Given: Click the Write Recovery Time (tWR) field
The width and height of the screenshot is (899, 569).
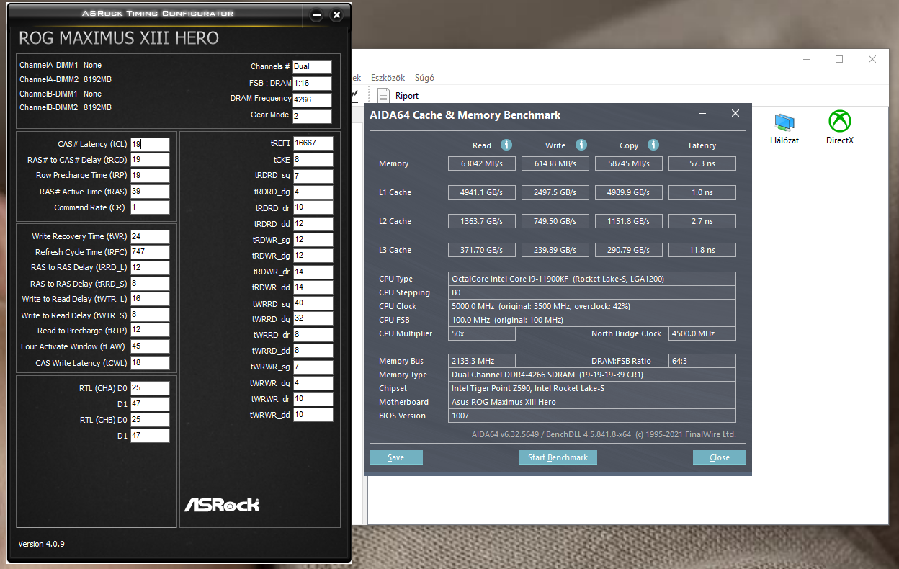Looking at the screenshot, I should click(150, 236).
